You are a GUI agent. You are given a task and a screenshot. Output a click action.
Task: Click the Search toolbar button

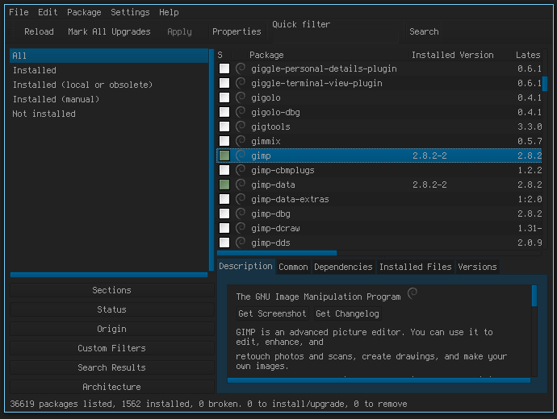(424, 31)
